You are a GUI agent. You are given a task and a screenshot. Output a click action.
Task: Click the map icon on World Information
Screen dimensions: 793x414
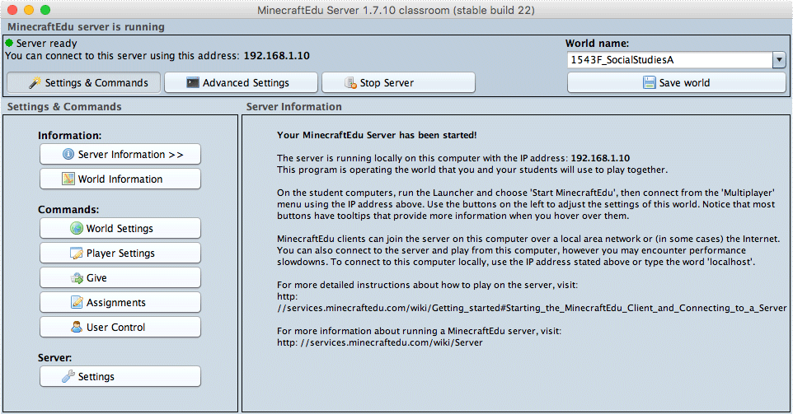(x=68, y=179)
